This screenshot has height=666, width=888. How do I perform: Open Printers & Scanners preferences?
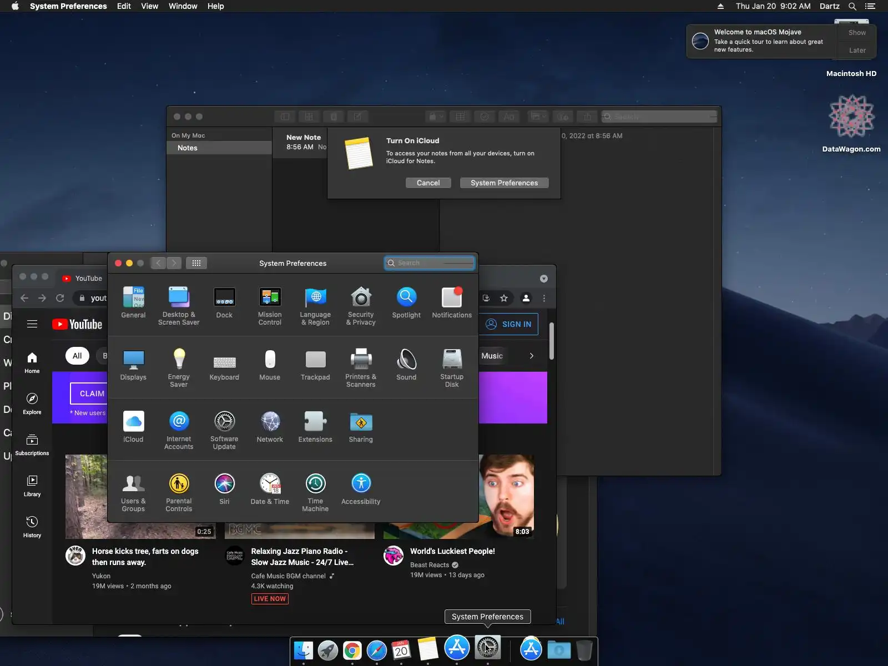click(x=361, y=367)
